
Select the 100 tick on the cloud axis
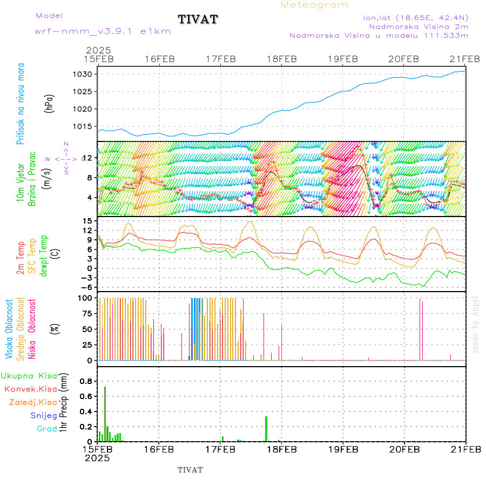[85, 298]
